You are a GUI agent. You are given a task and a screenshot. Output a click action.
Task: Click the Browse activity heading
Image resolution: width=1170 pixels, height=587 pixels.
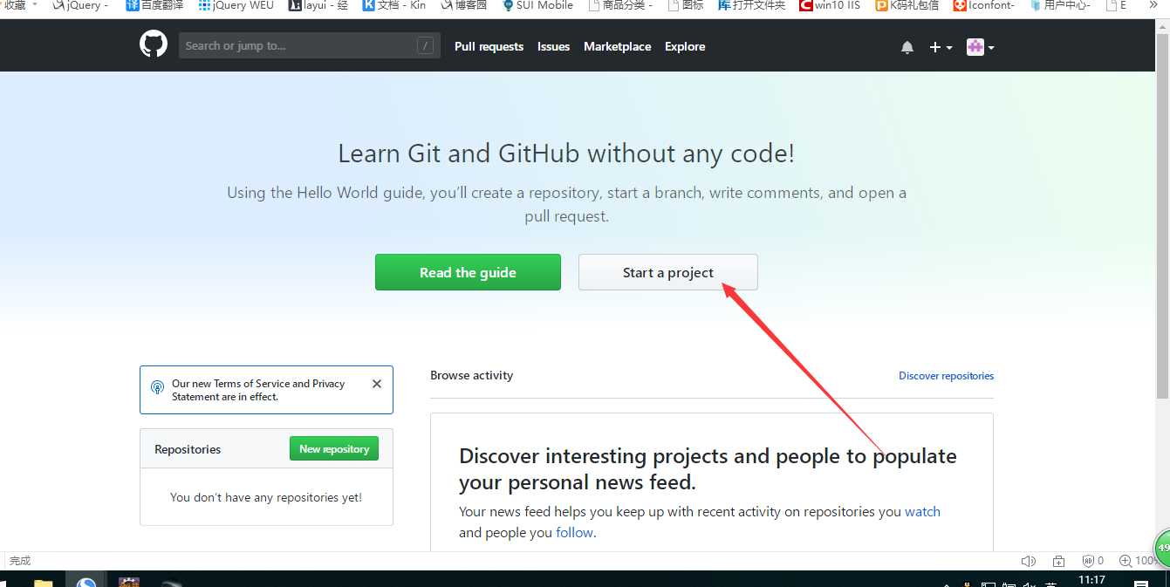pos(471,375)
